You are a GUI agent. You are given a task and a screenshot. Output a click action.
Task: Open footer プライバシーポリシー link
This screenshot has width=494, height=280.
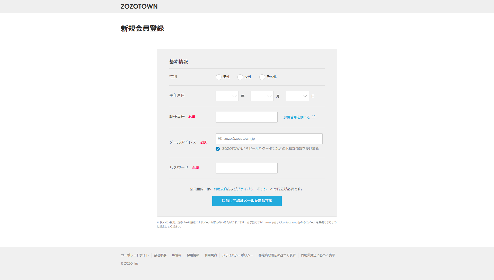pyautogui.click(x=238, y=255)
